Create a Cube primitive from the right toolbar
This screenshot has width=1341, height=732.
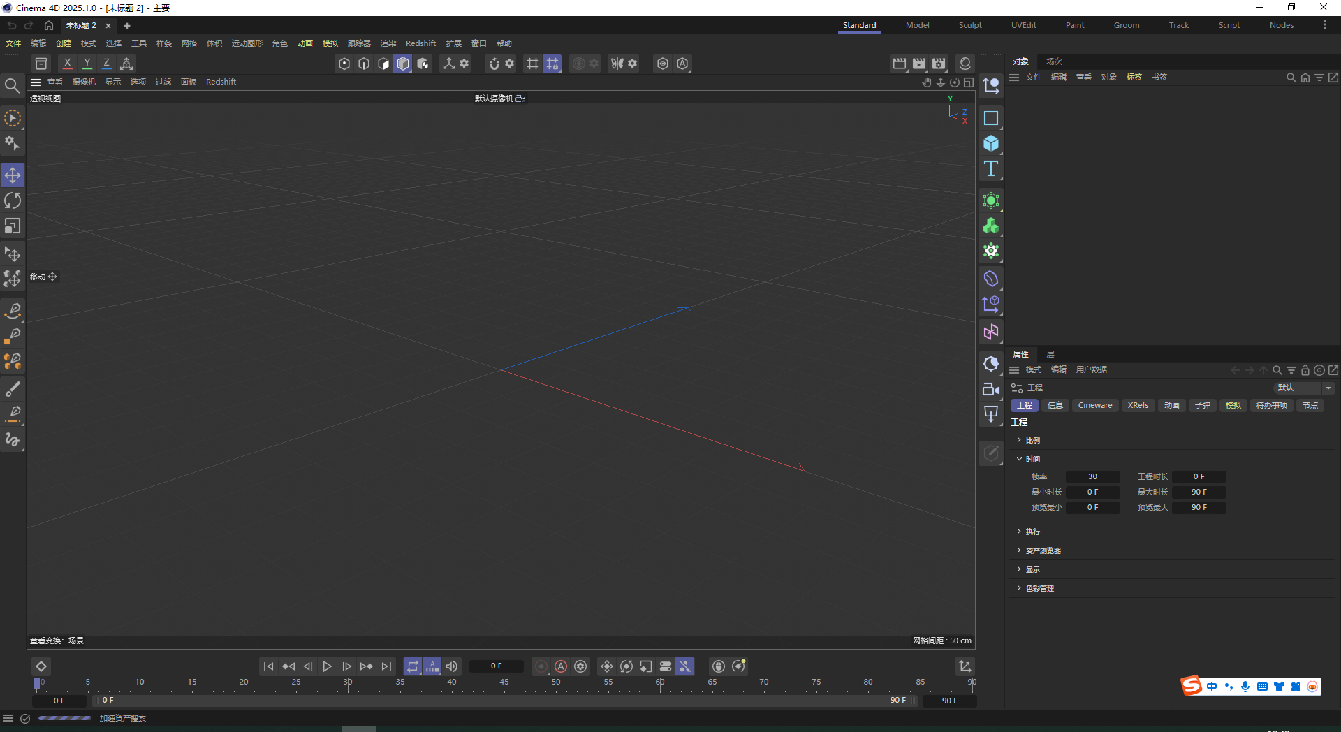991,143
